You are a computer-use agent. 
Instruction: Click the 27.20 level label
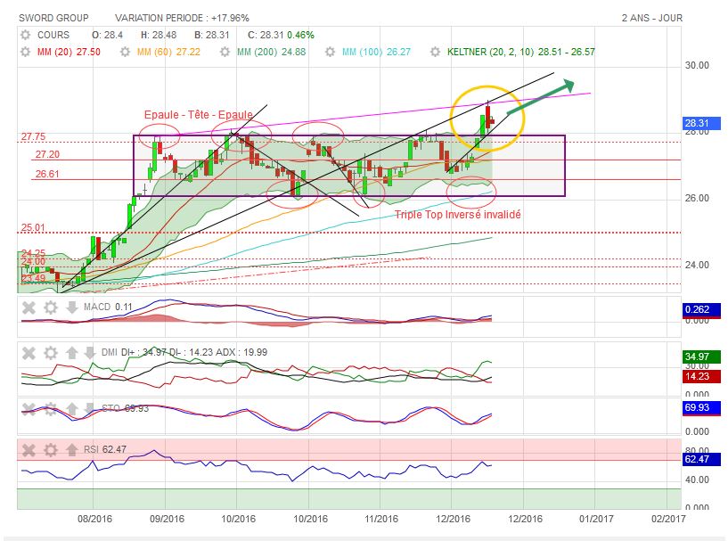47,155
